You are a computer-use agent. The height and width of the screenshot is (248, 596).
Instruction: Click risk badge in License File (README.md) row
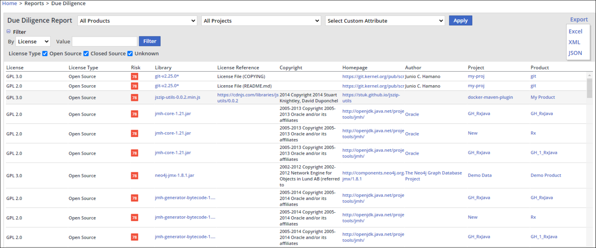(134, 86)
